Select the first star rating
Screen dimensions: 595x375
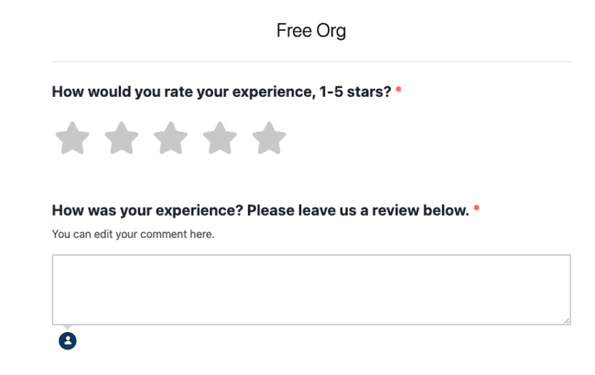pyautogui.click(x=72, y=139)
